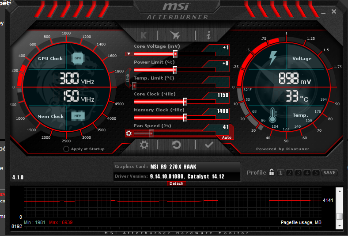Click the GPU chip icon

[x=78, y=58]
